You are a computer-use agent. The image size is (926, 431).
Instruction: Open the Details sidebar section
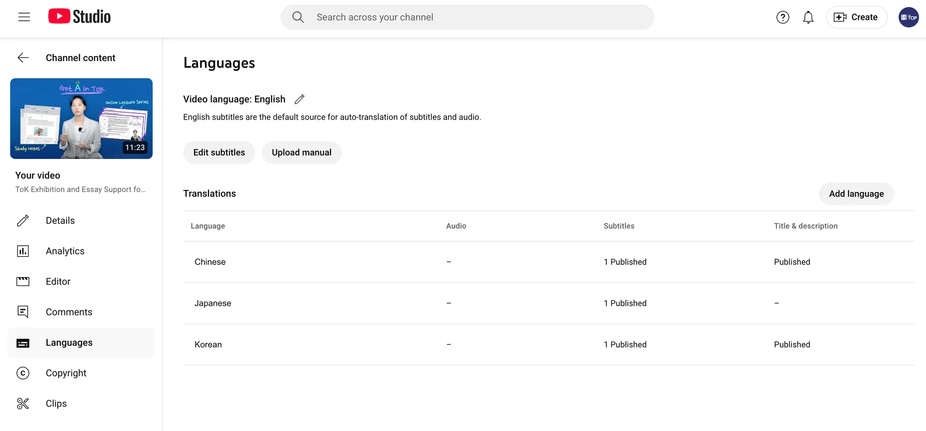tap(60, 220)
